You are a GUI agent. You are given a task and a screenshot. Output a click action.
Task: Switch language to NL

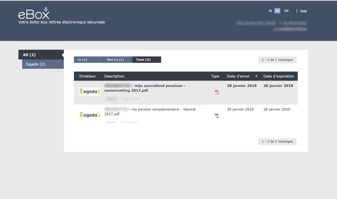(x=270, y=11)
